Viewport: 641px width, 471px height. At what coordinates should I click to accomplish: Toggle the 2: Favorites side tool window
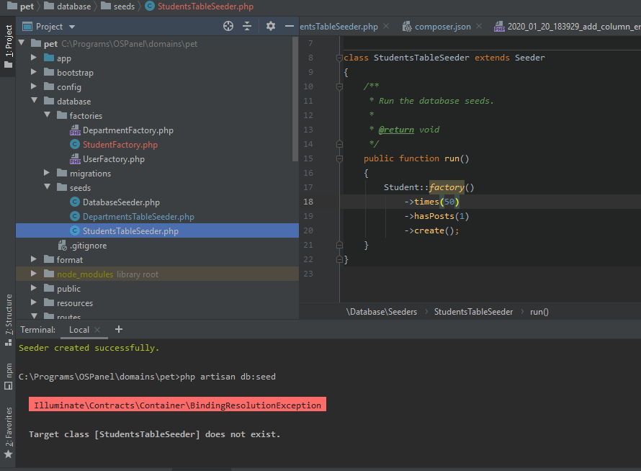pyautogui.click(x=8, y=433)
